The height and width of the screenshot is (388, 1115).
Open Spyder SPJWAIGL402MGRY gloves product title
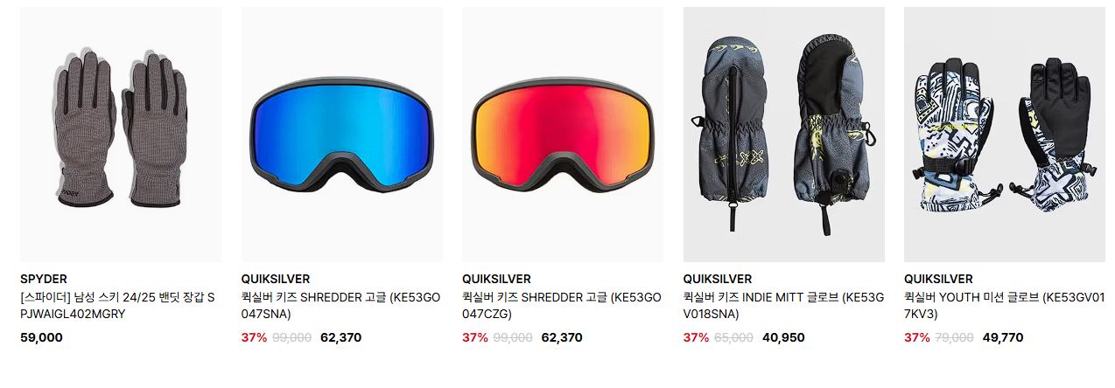pos(120,305)
